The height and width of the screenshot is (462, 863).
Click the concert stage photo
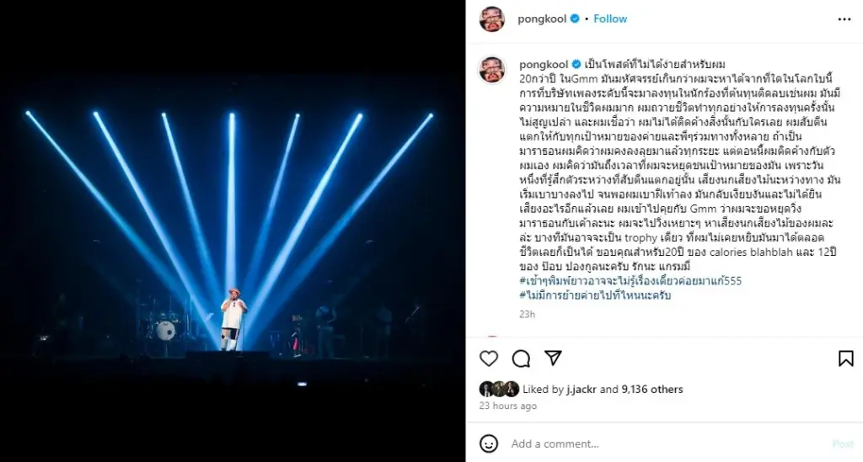[x=233, y=231]
